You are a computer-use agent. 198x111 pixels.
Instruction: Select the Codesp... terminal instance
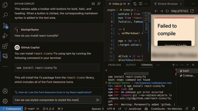[187, 76]
